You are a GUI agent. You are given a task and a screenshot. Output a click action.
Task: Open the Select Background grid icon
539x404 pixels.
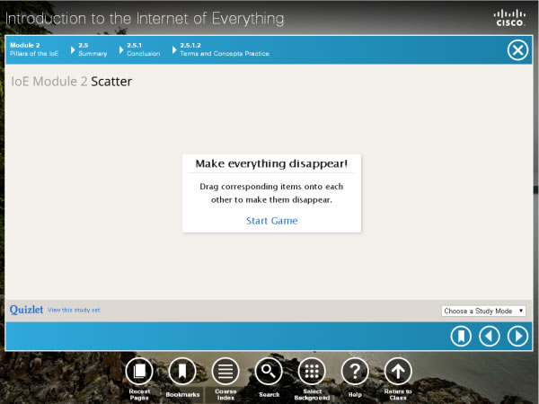click(x=312, y=371)
